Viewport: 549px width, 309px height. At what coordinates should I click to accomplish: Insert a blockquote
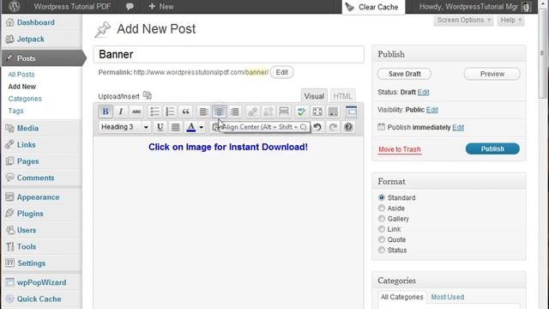[x=185, y=112]
